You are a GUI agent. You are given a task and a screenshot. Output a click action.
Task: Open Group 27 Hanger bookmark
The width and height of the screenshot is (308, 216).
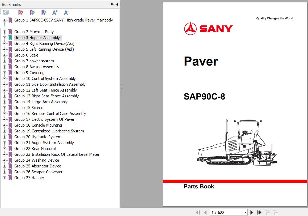pyautogui.click(x=29, y=178)
